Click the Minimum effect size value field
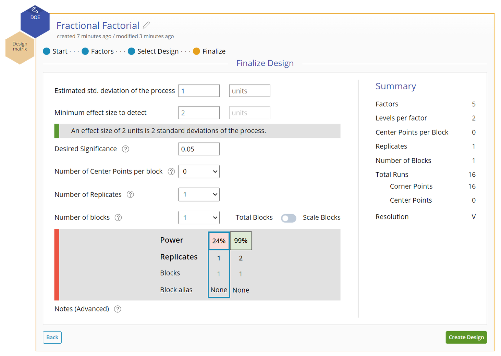 click(199, 113)
